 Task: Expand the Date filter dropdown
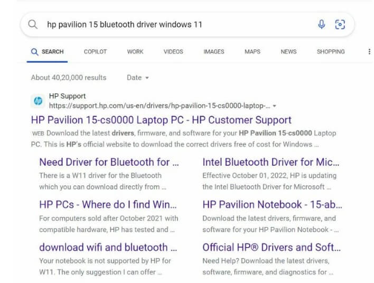click(x=138, y=78)
